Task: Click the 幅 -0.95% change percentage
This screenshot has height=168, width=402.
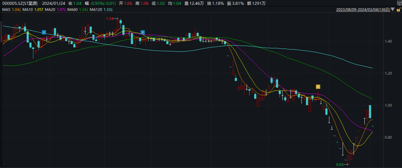Action: point(100,3)
